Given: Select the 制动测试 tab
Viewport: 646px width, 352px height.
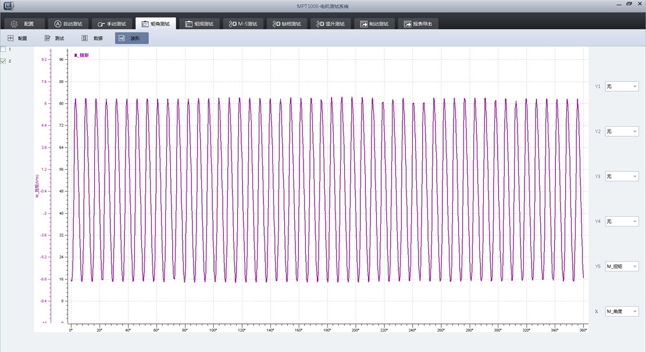Looking at the screenshot, I should coord(374,23).
